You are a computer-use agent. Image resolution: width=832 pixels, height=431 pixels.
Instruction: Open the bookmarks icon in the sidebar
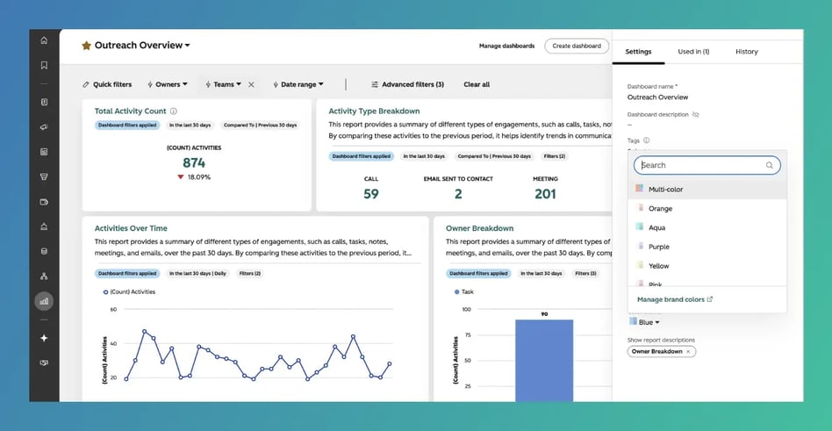pos(44,65)
